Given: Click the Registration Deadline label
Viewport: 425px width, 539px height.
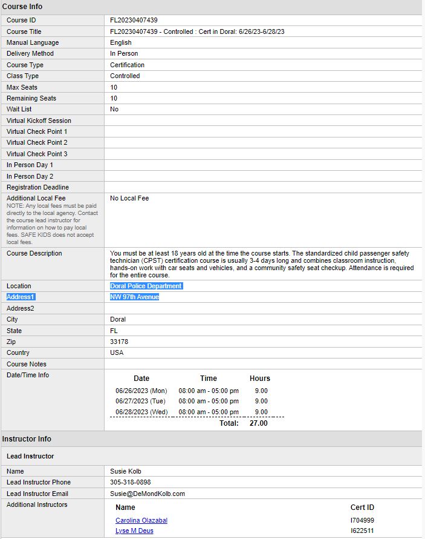Looking at the screenshot, I should click(x=37, y=187).
